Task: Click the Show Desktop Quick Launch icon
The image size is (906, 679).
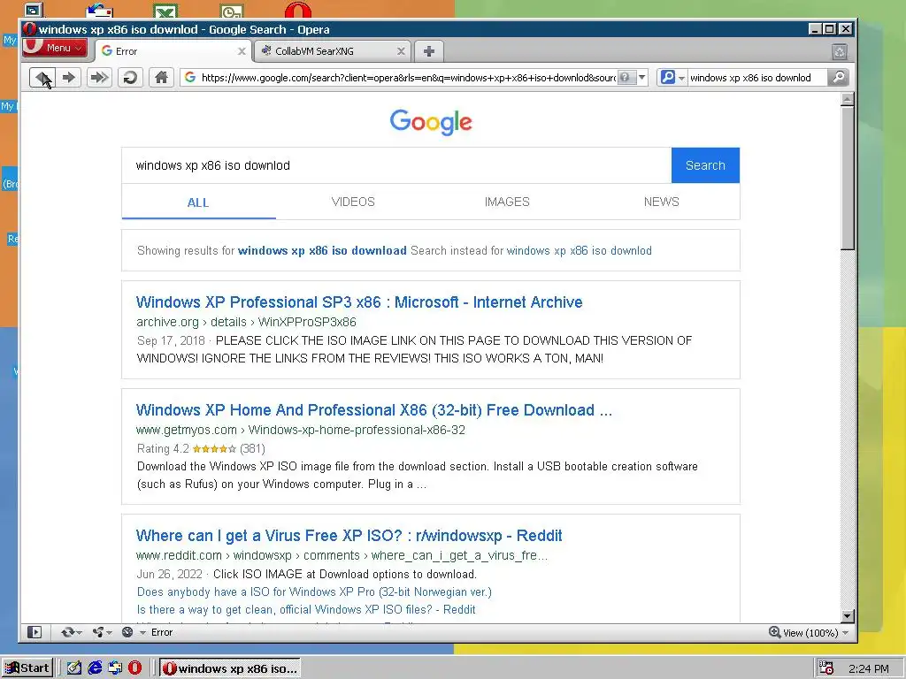Action: pyautogui.click(x=74, y=668)
